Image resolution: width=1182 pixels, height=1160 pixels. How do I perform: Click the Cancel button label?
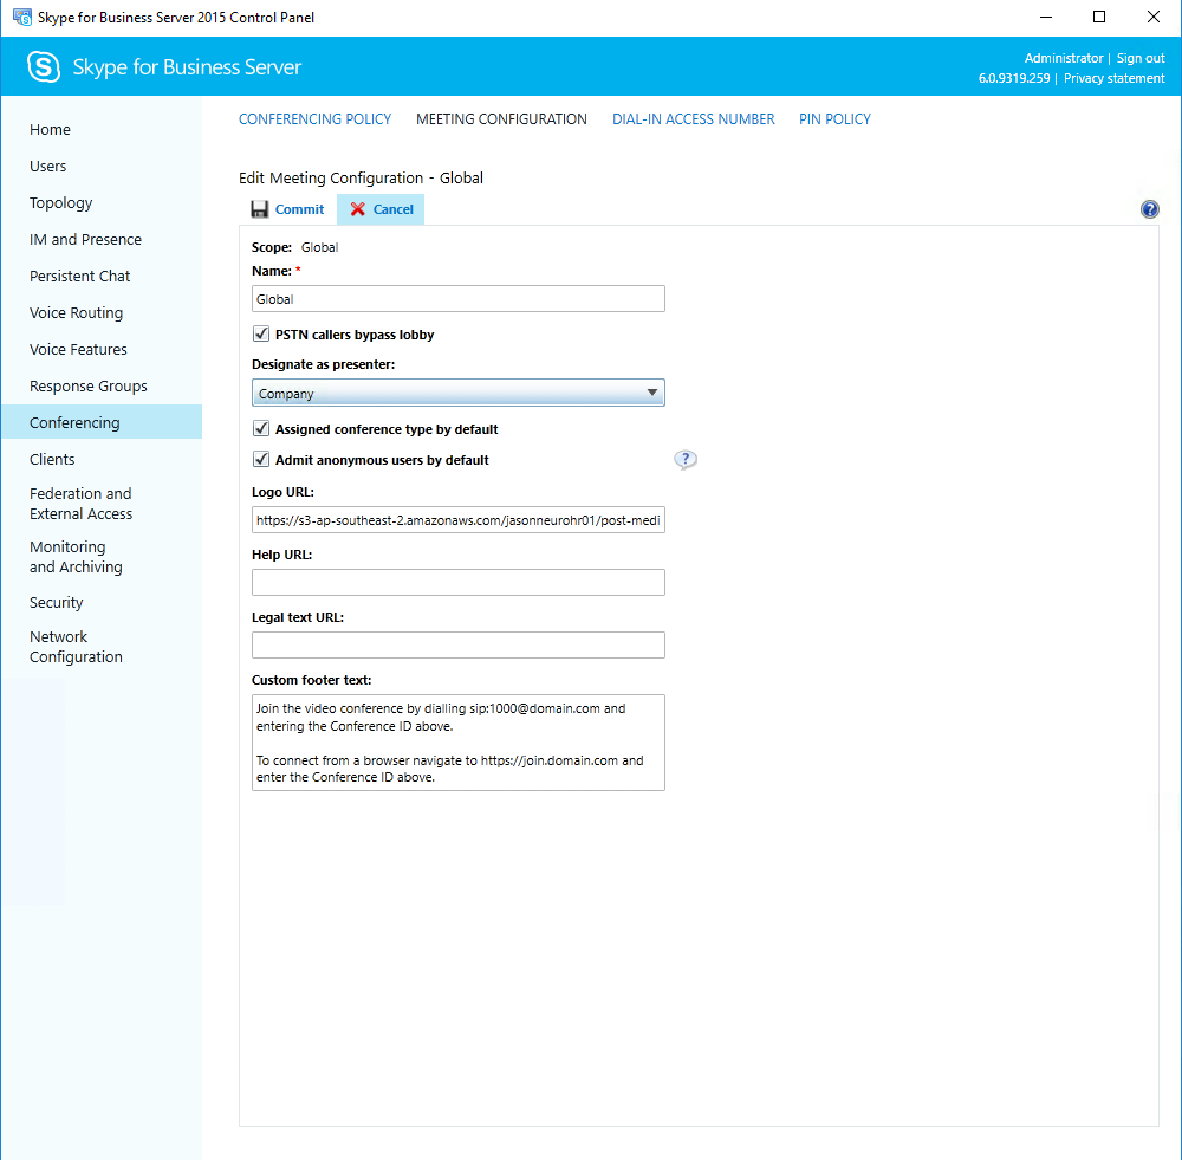393,209
